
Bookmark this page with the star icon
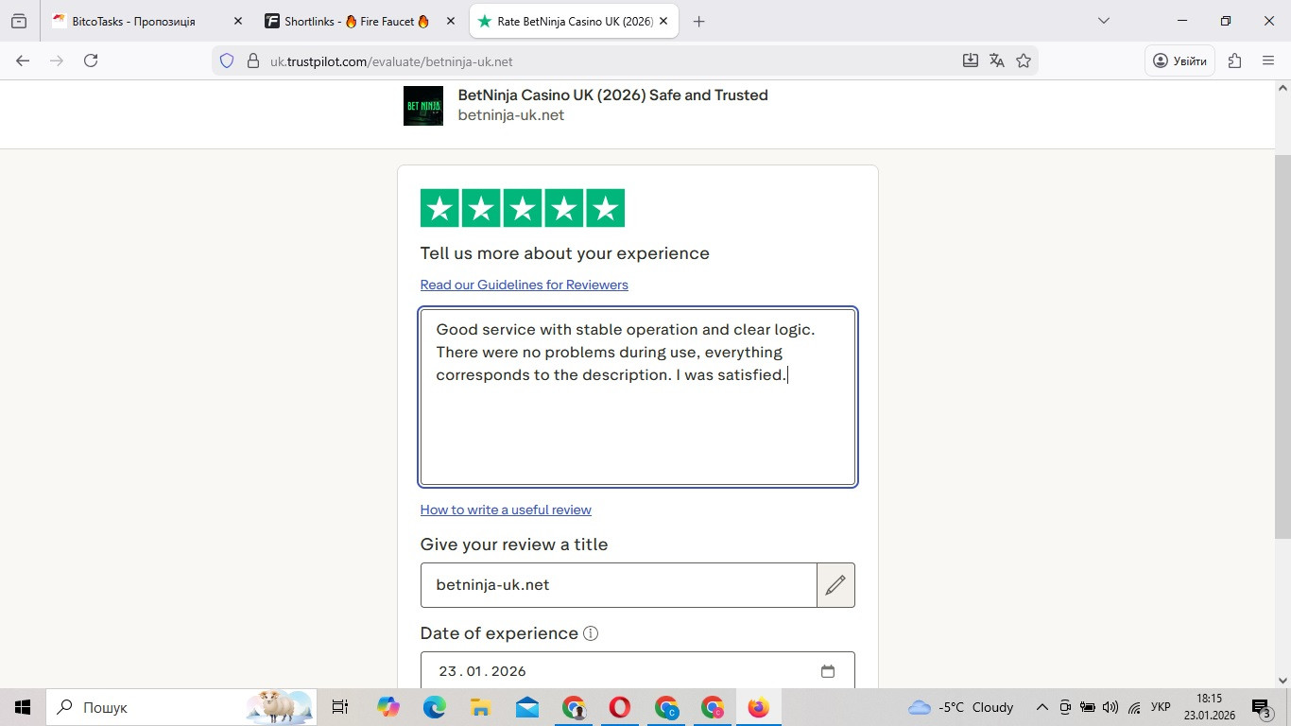point(1024,60)
